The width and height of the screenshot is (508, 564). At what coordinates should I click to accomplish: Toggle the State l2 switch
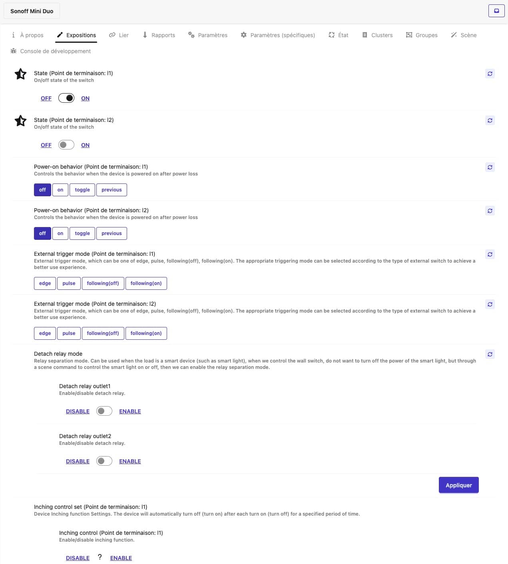pos(66,145)
